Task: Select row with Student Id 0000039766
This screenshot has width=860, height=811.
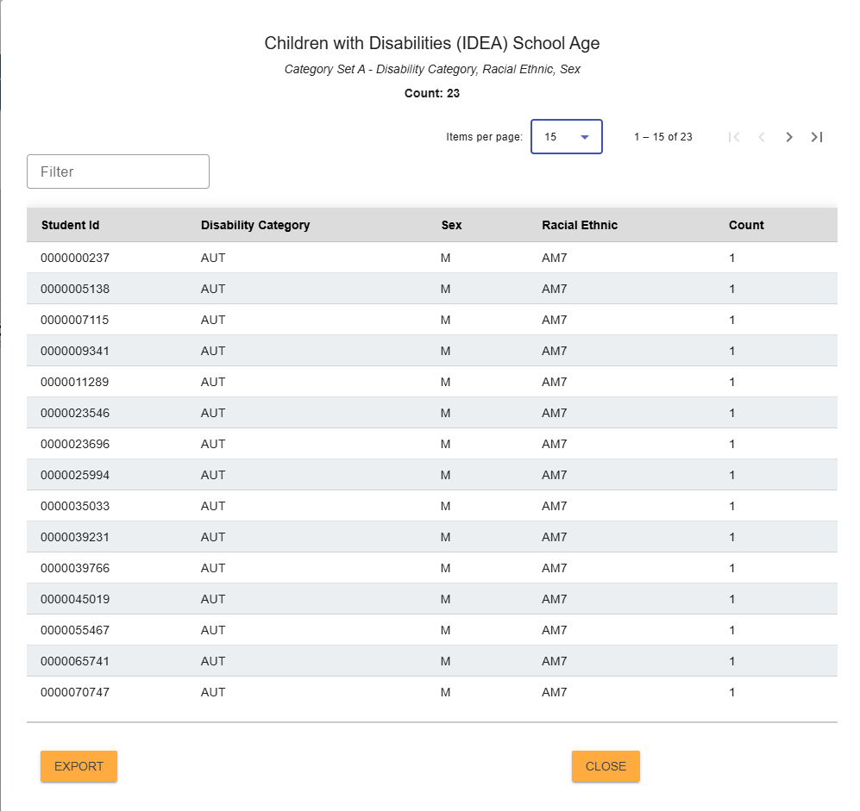Action: [75, 568]
